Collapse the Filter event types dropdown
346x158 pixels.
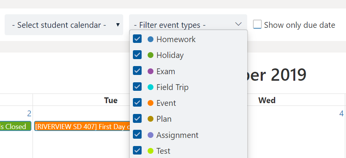tap(188, 25)
